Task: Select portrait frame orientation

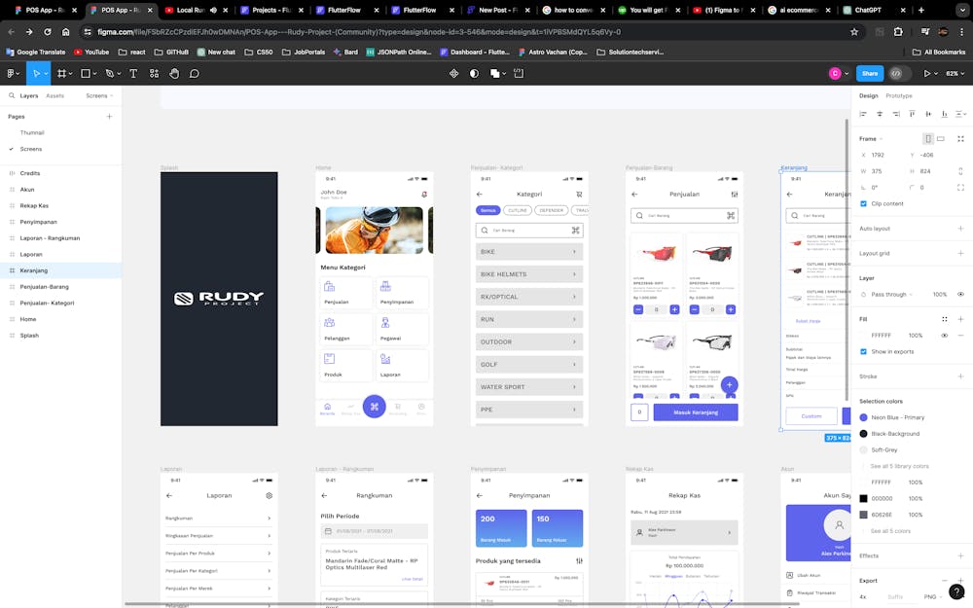Action: pyautogui.click(x=928, y=139)
